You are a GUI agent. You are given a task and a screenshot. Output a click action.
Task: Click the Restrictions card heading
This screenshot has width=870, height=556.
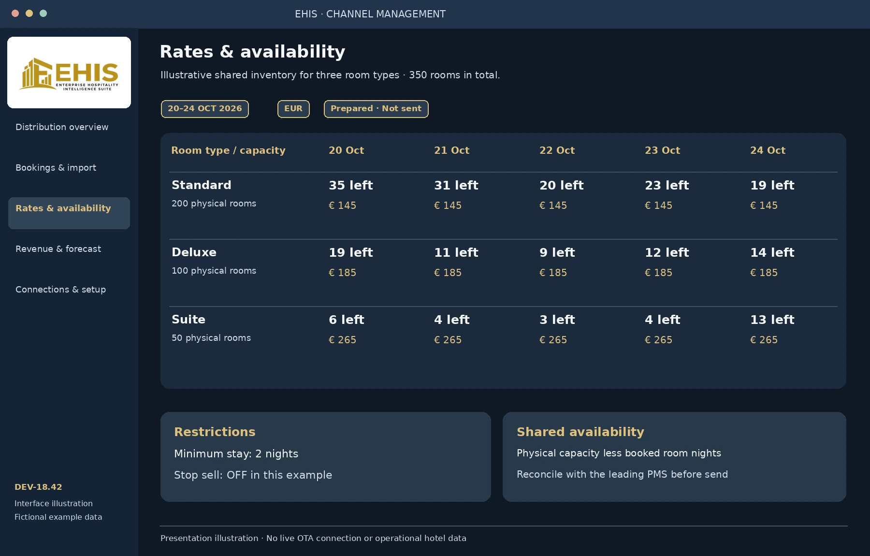[x=215, y=432]
